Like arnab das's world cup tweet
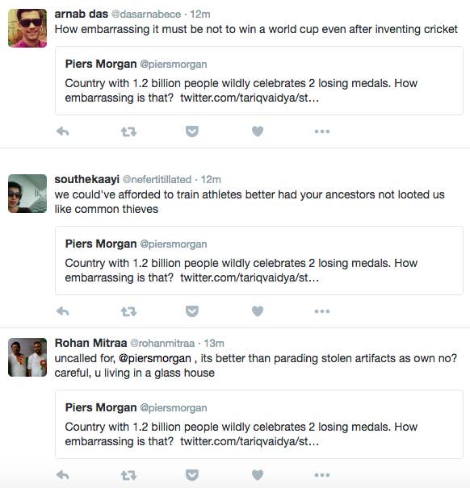The width and height of the screenshot is (470, 488). 258,131
